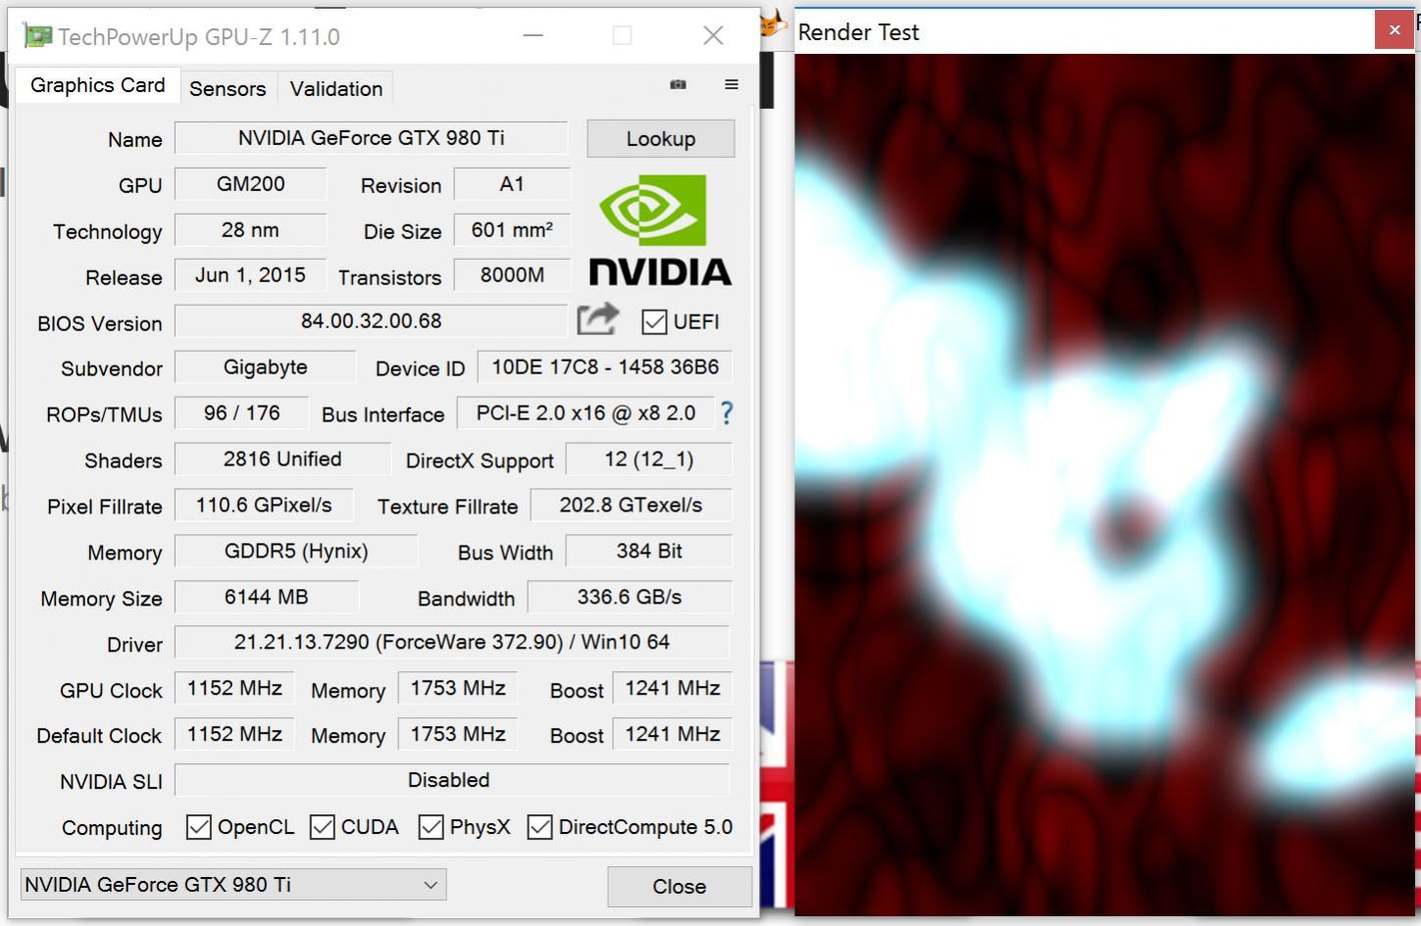Click the Transistors value 8000M
Image resolution: width=1421 pixels, height=926 pixels.
[512, 275]
